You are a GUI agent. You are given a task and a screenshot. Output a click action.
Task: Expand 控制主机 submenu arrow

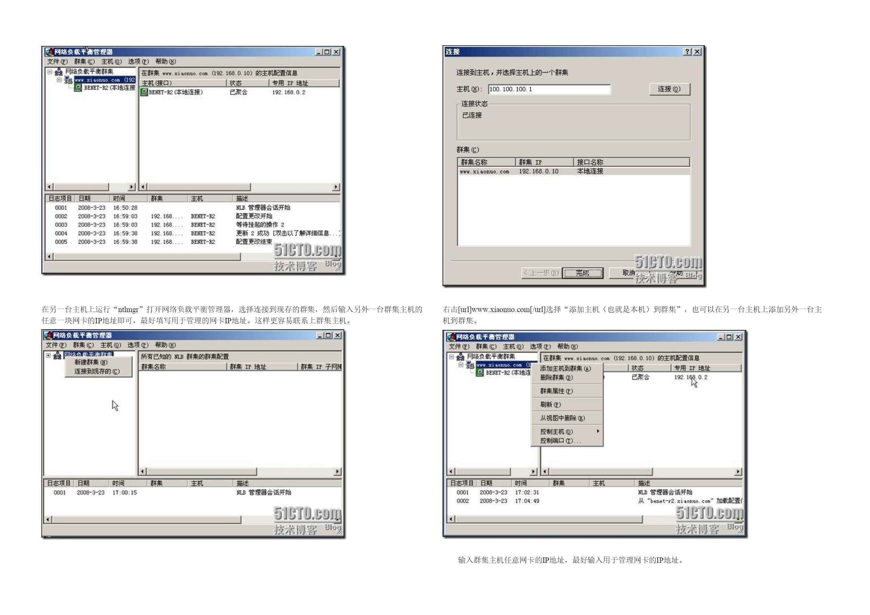coord(598,431)
